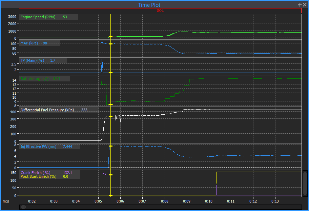Select the Batt Voltage (V) channel label

pos(35,79)
